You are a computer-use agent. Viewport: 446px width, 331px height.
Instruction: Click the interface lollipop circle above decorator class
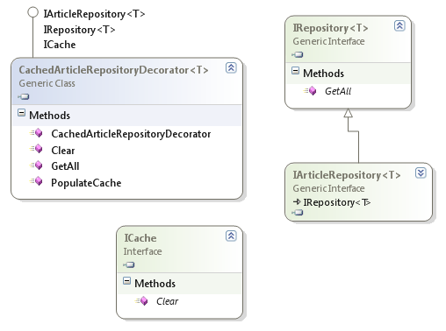[32, 12]
